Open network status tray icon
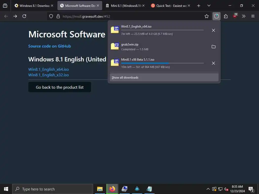Screen dimensions: 259x194 [x=220, y=189]
